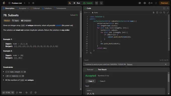Image resolution: width=171 pixels, height=96 pixels.
Task: Click the 'return ans;' code line
Action: point(102,48)
